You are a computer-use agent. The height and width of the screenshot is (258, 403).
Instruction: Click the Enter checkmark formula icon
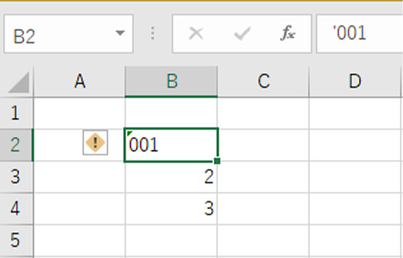(241, 34)
